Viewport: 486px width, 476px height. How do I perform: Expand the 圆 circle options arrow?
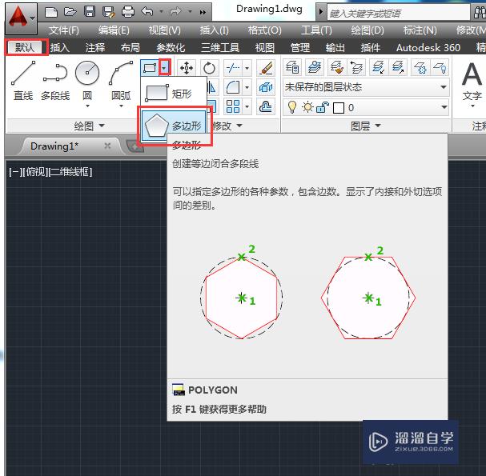(87, 106)
